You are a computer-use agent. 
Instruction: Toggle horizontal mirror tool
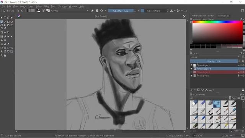171,11
